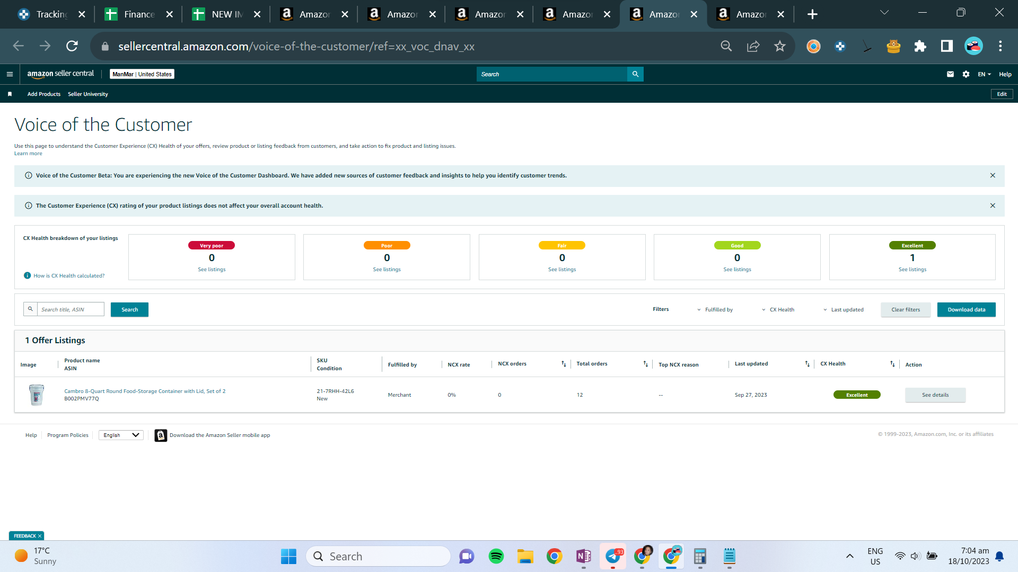Open the settings gear icon
The height and width of the screenshot is (572, 1018).
[966, 74]
